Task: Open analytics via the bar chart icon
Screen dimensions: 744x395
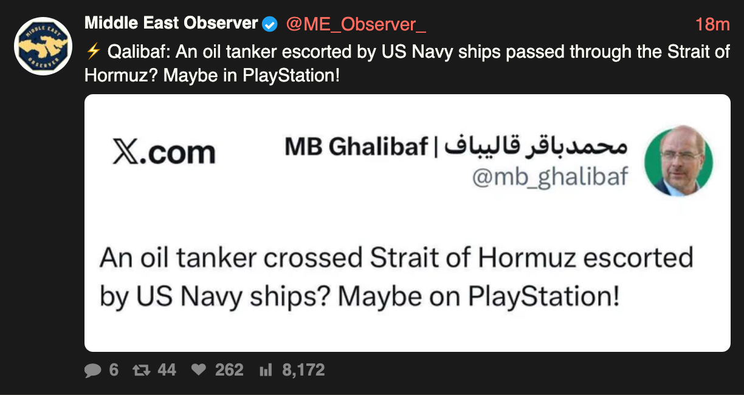Action: [266, 370]
